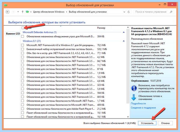The image size is (180, 132).
Task: Click Выбор обновлений для установки breadcrumb
Action: [x=88, y=12]
